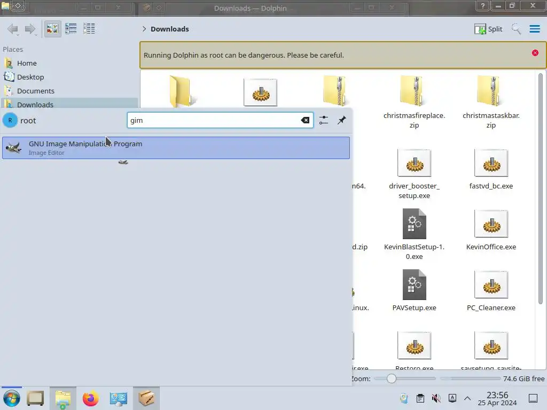
Task: Dismiss the running-as-root warning banner
Action: tap(535, 53)
